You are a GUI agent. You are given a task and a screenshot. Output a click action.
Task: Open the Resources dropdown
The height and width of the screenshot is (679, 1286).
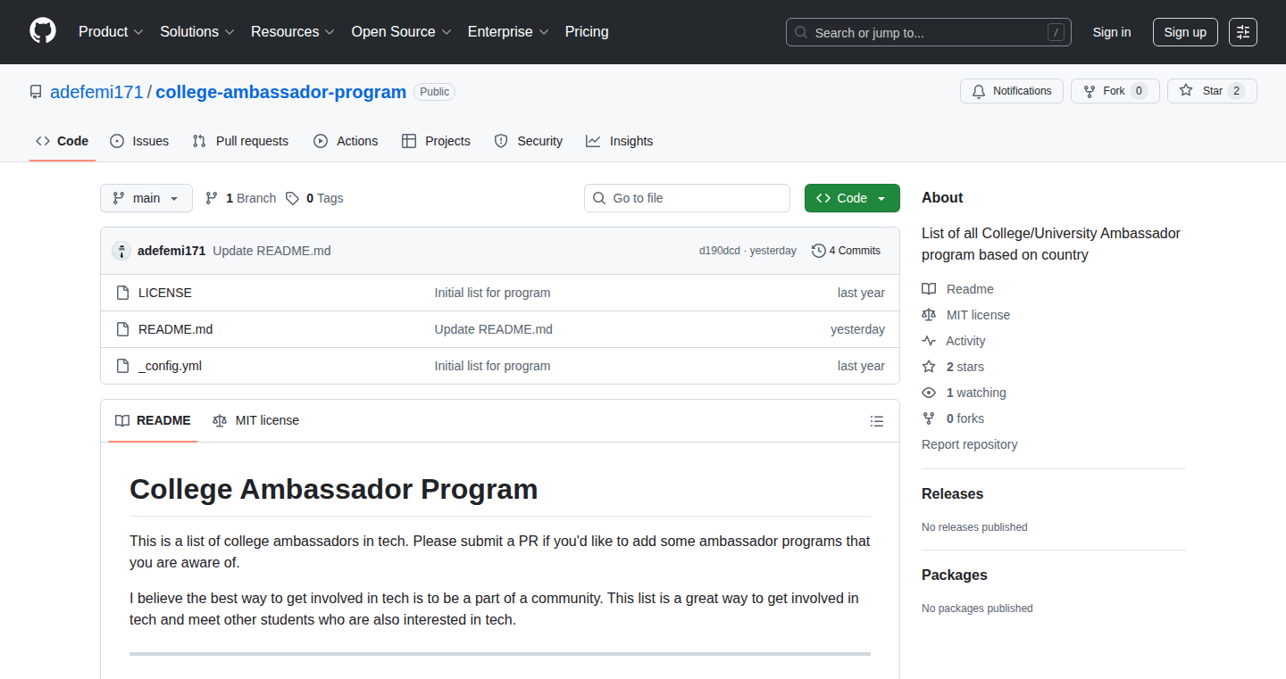(293, 32)
